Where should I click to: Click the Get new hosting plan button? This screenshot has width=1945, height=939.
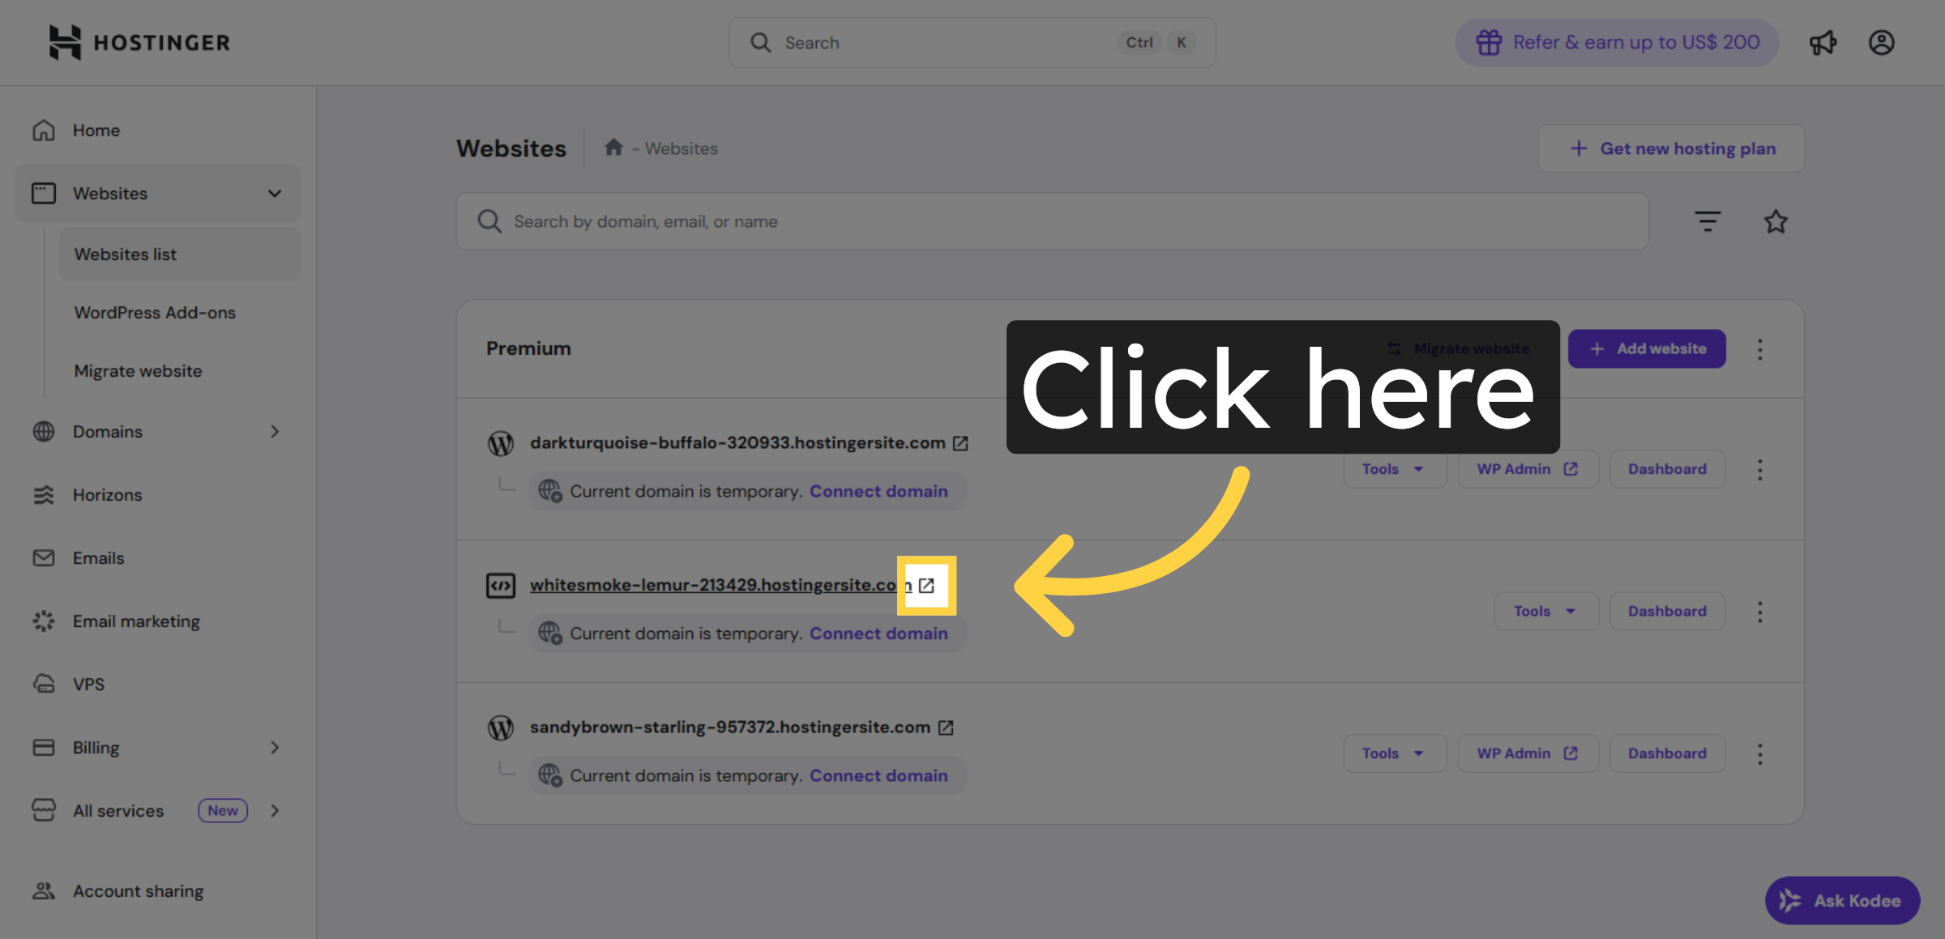(1670, 148)
